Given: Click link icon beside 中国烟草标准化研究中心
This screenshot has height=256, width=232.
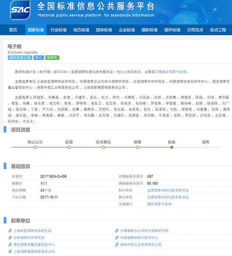Looking at the screenshot, I should [x=117, y=238].
